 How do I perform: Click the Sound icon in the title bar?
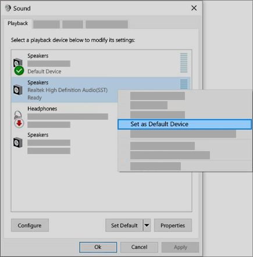[8, 8]
